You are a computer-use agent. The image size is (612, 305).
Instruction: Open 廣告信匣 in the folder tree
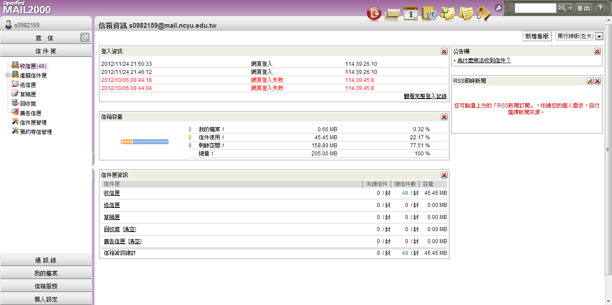(30, 113)
